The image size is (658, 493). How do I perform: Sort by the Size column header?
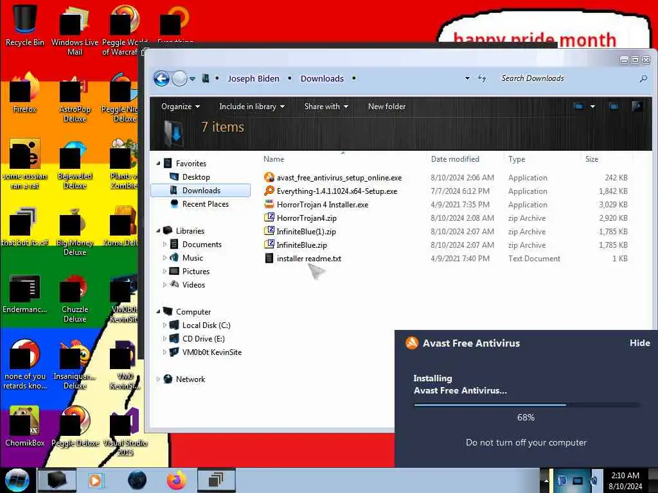tap(592, 159)
